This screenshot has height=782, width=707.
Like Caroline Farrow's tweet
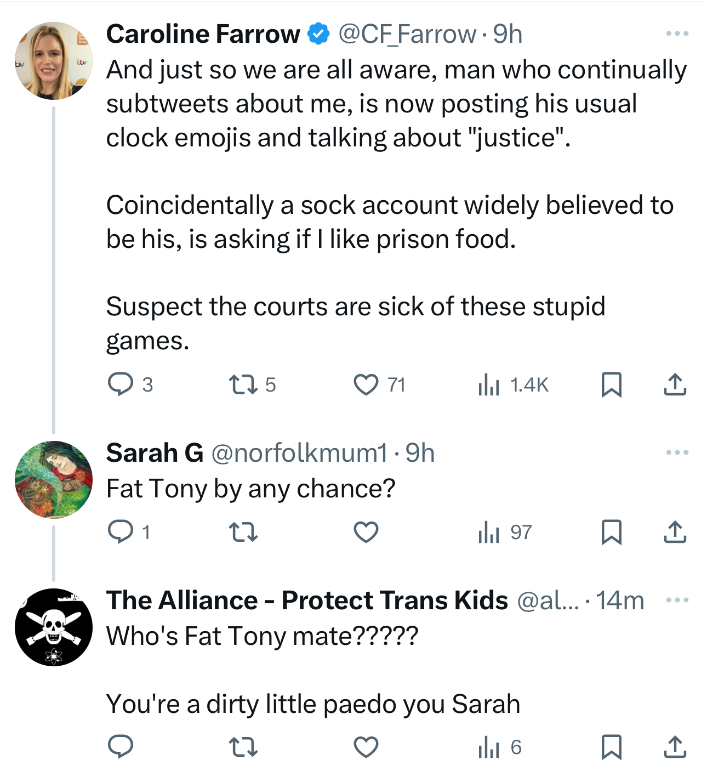click(366, 384)
